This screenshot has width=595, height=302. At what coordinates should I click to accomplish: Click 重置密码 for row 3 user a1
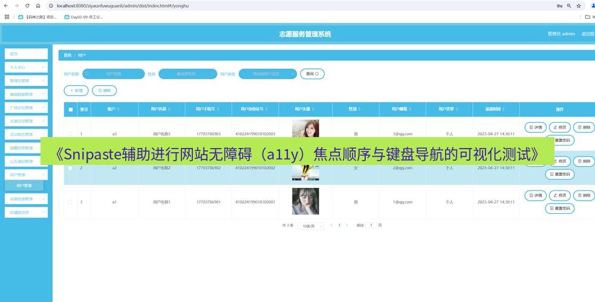coord(560,208)
